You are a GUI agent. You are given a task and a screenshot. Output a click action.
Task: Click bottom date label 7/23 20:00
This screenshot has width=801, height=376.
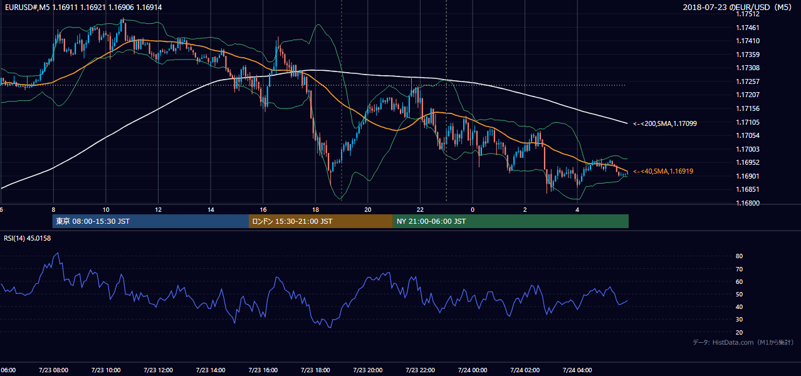click(367, 370)
